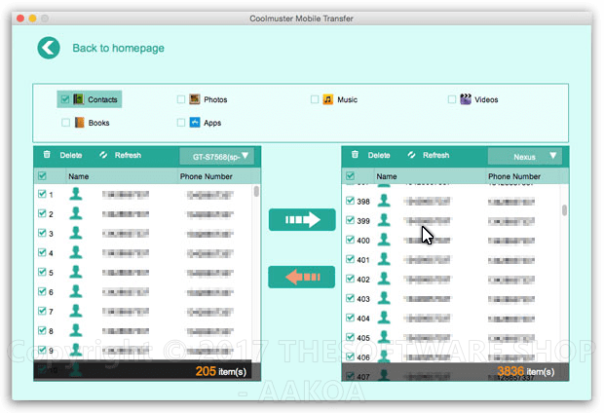Click right panel Phone Number column header
Viewport: 604px width, 413px height.
(514, 176)
